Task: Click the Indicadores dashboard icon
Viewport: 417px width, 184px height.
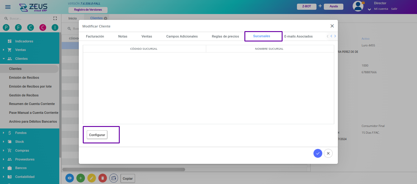Action: (9, 41)
